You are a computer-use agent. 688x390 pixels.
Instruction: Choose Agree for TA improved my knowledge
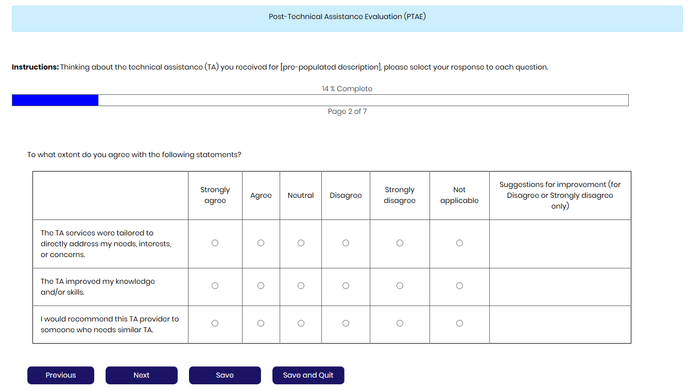(x=261, y=286)
